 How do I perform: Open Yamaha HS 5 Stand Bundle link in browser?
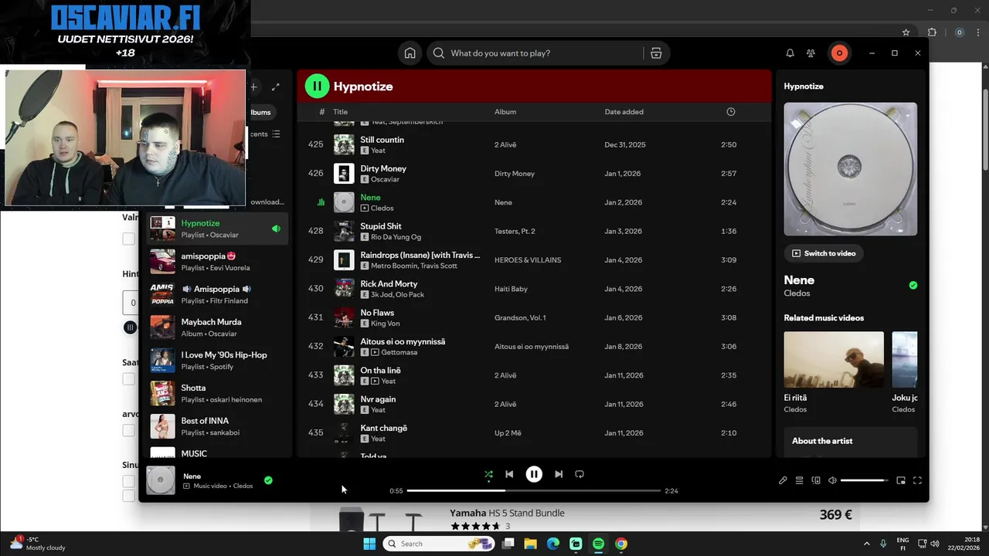[507, 513]
